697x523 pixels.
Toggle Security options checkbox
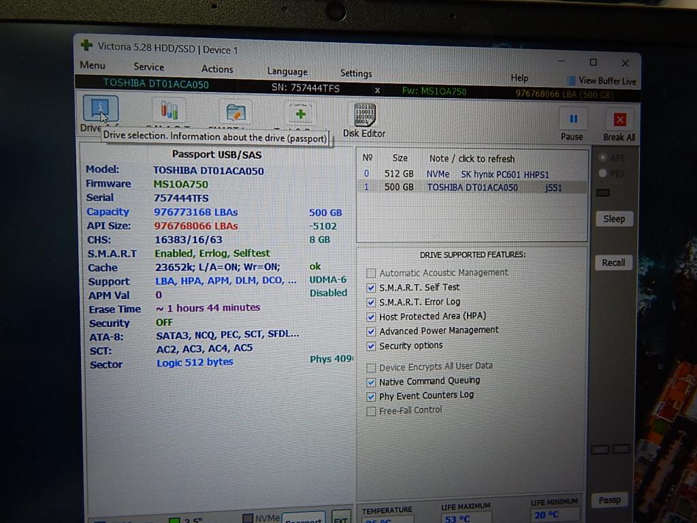tap(371, 346)
